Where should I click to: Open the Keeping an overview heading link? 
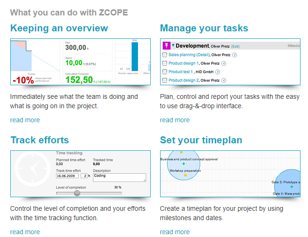[59, 28]
